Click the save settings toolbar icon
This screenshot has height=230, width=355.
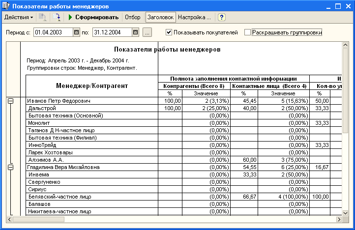pos(57,17)
